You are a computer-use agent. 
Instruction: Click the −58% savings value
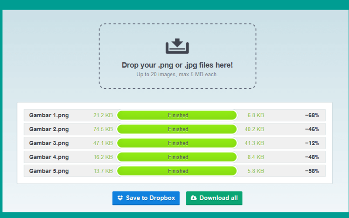coord(312,171)
